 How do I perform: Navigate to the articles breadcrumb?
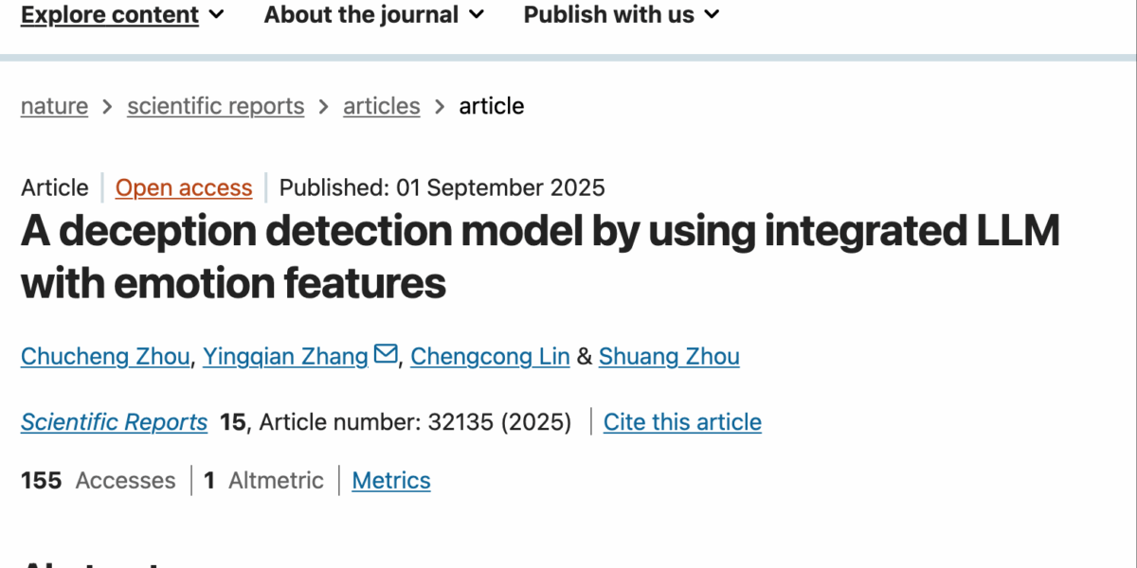tap(382, 106)
